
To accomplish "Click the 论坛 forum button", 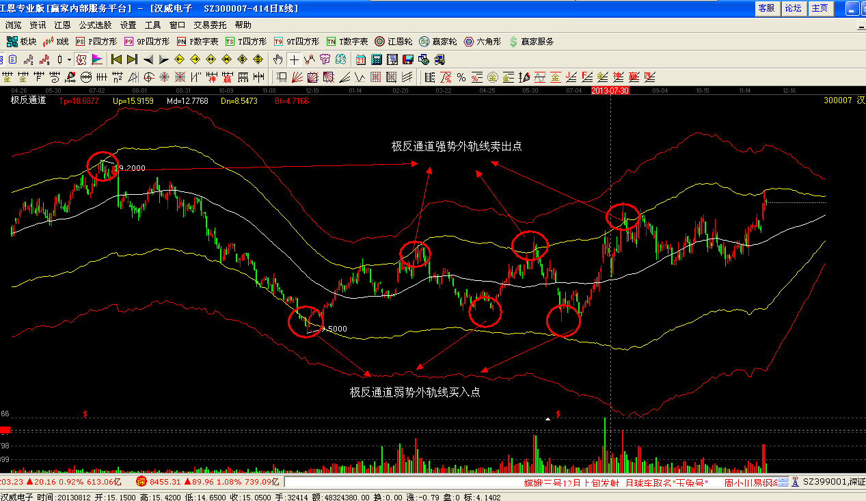I will pyautogui.click(x=793, y=8).
